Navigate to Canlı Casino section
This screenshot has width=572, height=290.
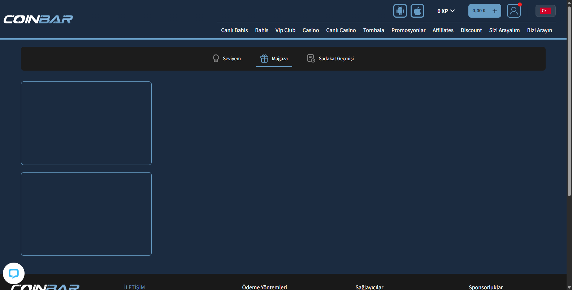(341, 30)
